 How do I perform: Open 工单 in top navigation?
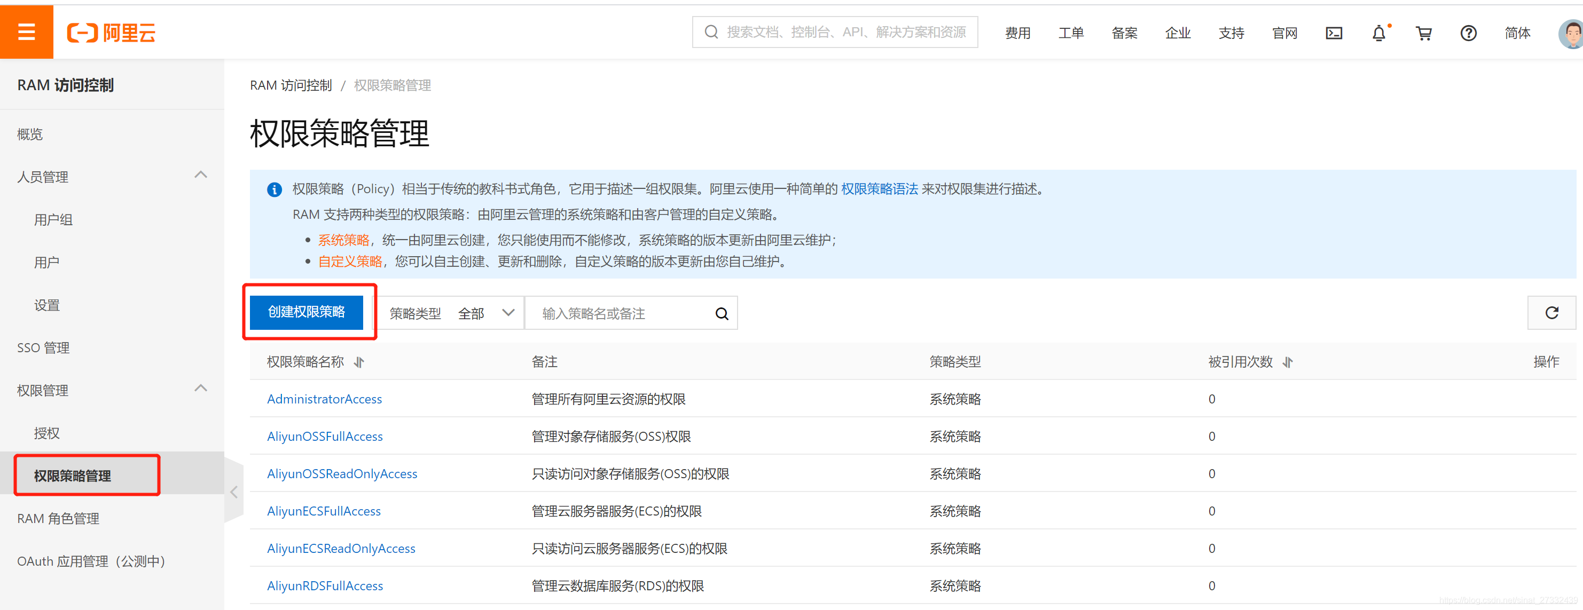click(x=1071, y=33)
